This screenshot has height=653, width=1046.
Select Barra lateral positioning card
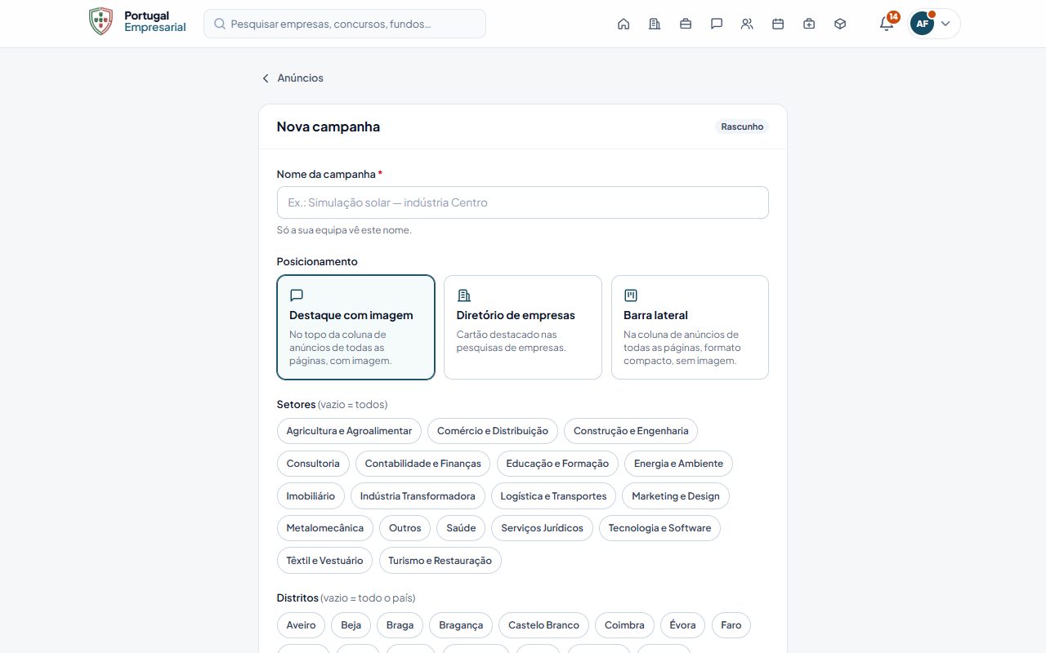(x=690, y=327)
